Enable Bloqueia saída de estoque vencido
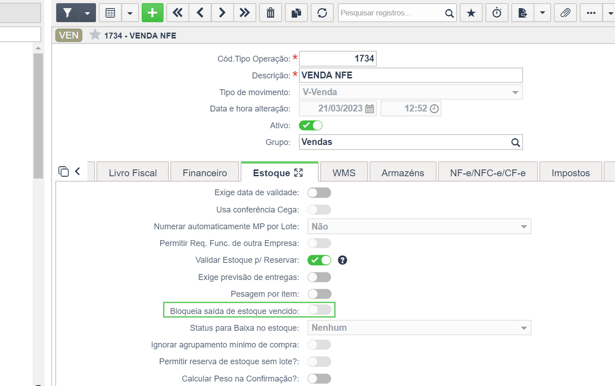The image size is (615, 386). [319, 310]
